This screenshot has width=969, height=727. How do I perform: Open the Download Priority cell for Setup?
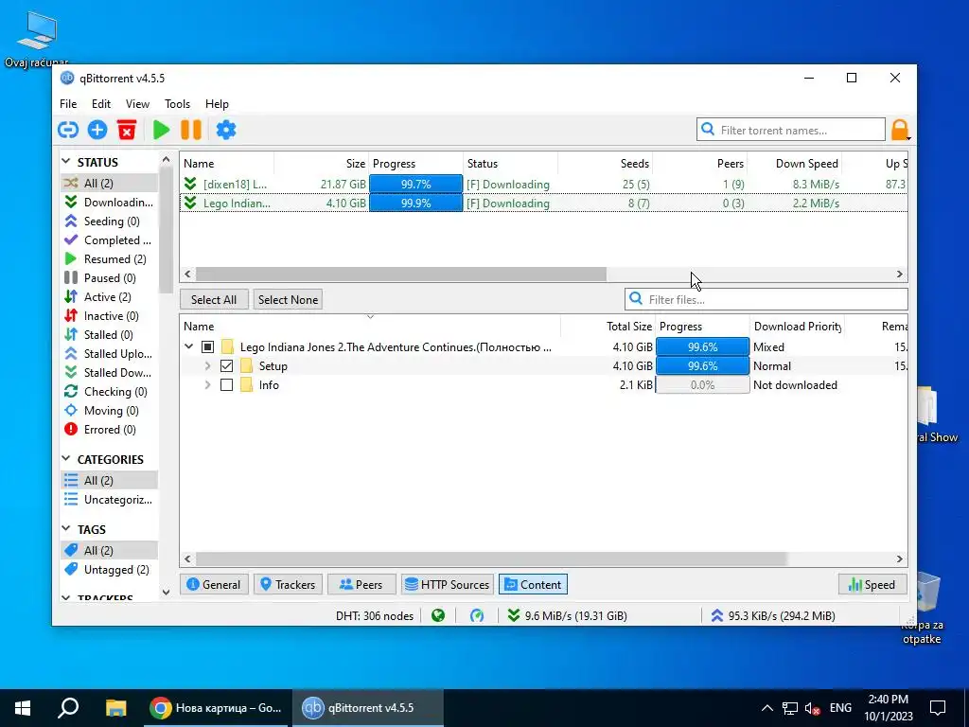[x=797, y=366]
